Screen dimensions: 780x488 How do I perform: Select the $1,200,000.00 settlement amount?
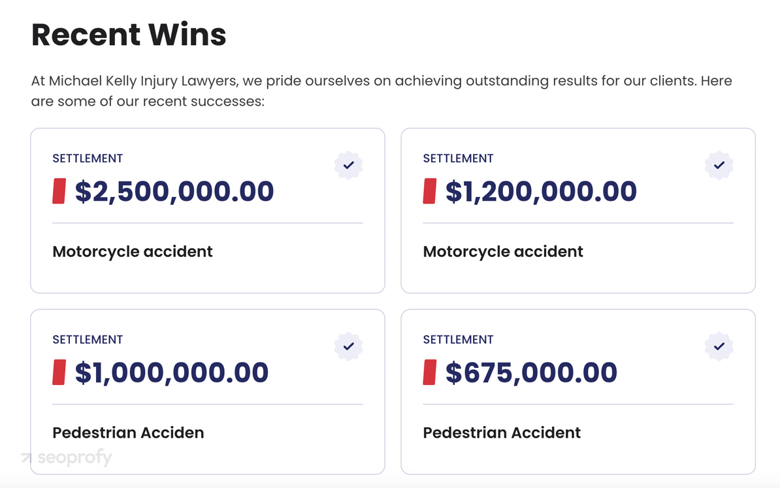point(541,191)
